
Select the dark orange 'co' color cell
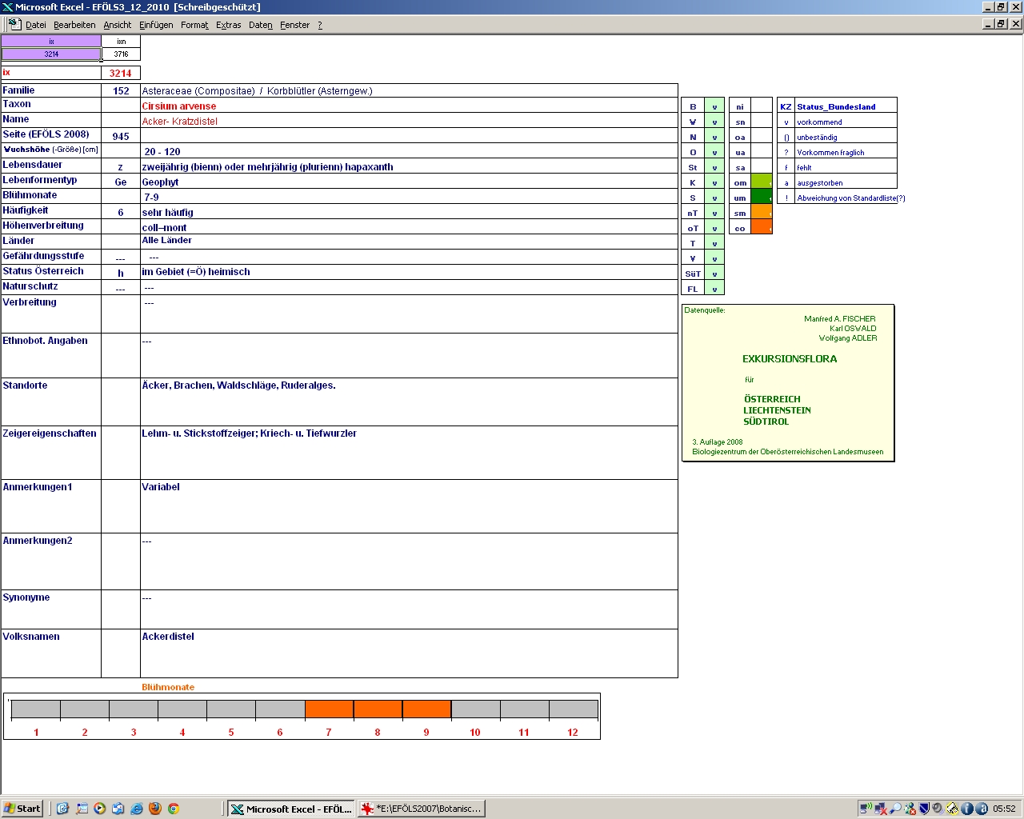tap(762, 227)
